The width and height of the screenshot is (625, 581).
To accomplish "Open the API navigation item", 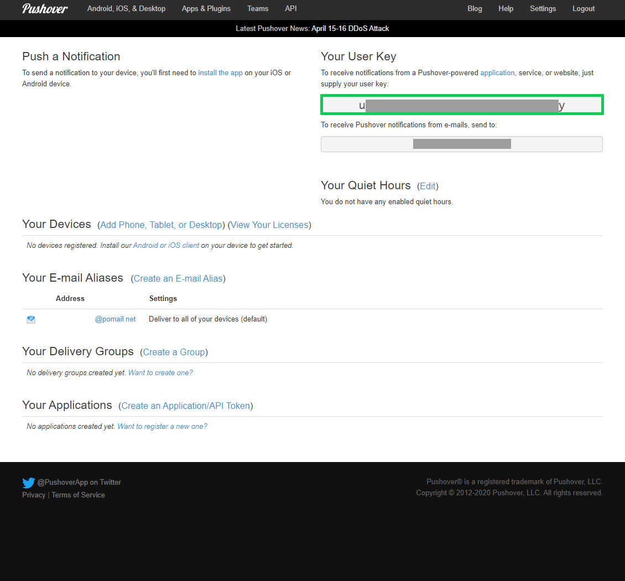I will pyautogui.click(x=290, y=8).
